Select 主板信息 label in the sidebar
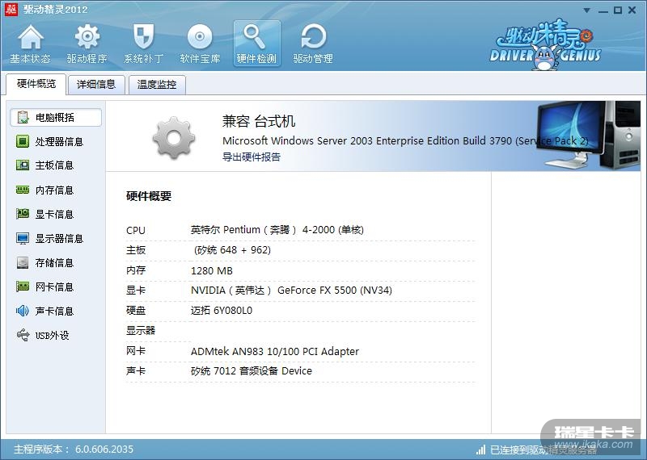 54,165
